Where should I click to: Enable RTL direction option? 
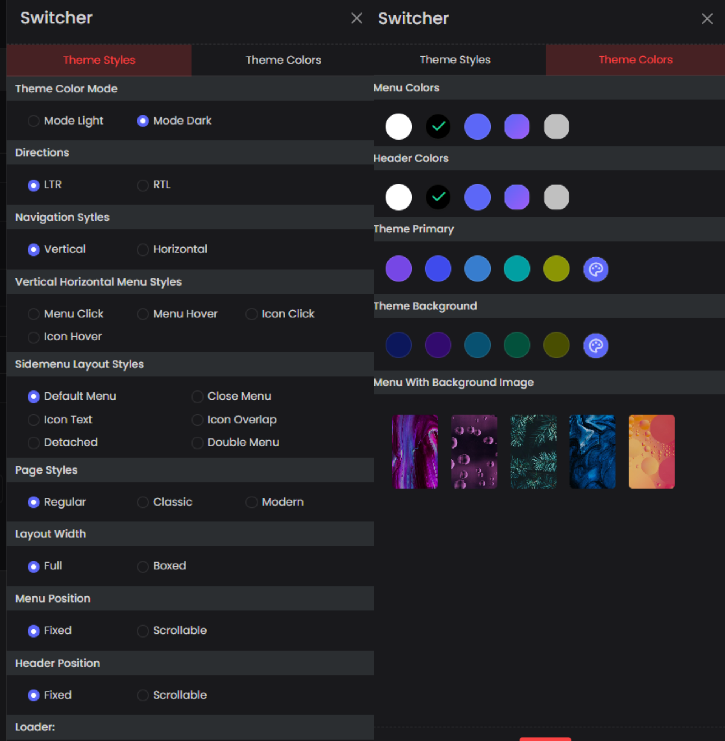tap(143, 185)
